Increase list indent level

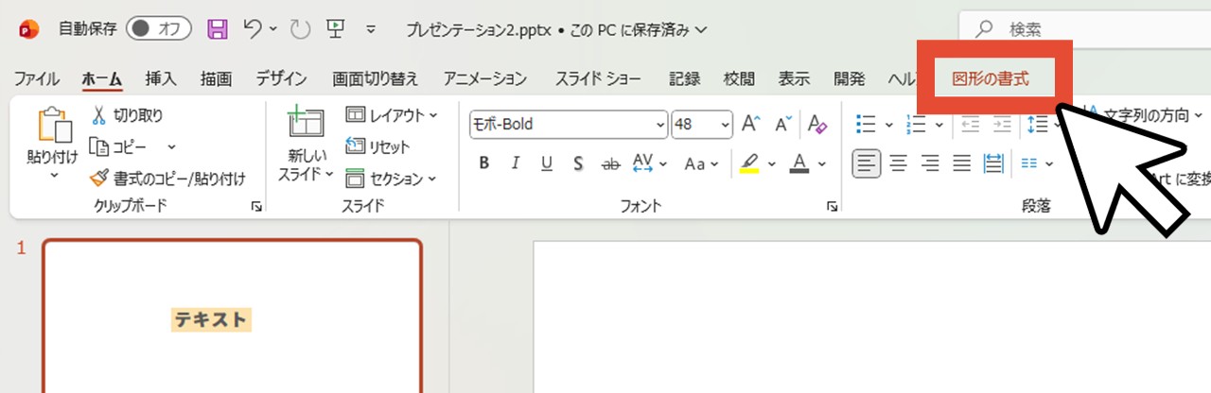(x=1002, y=124)
